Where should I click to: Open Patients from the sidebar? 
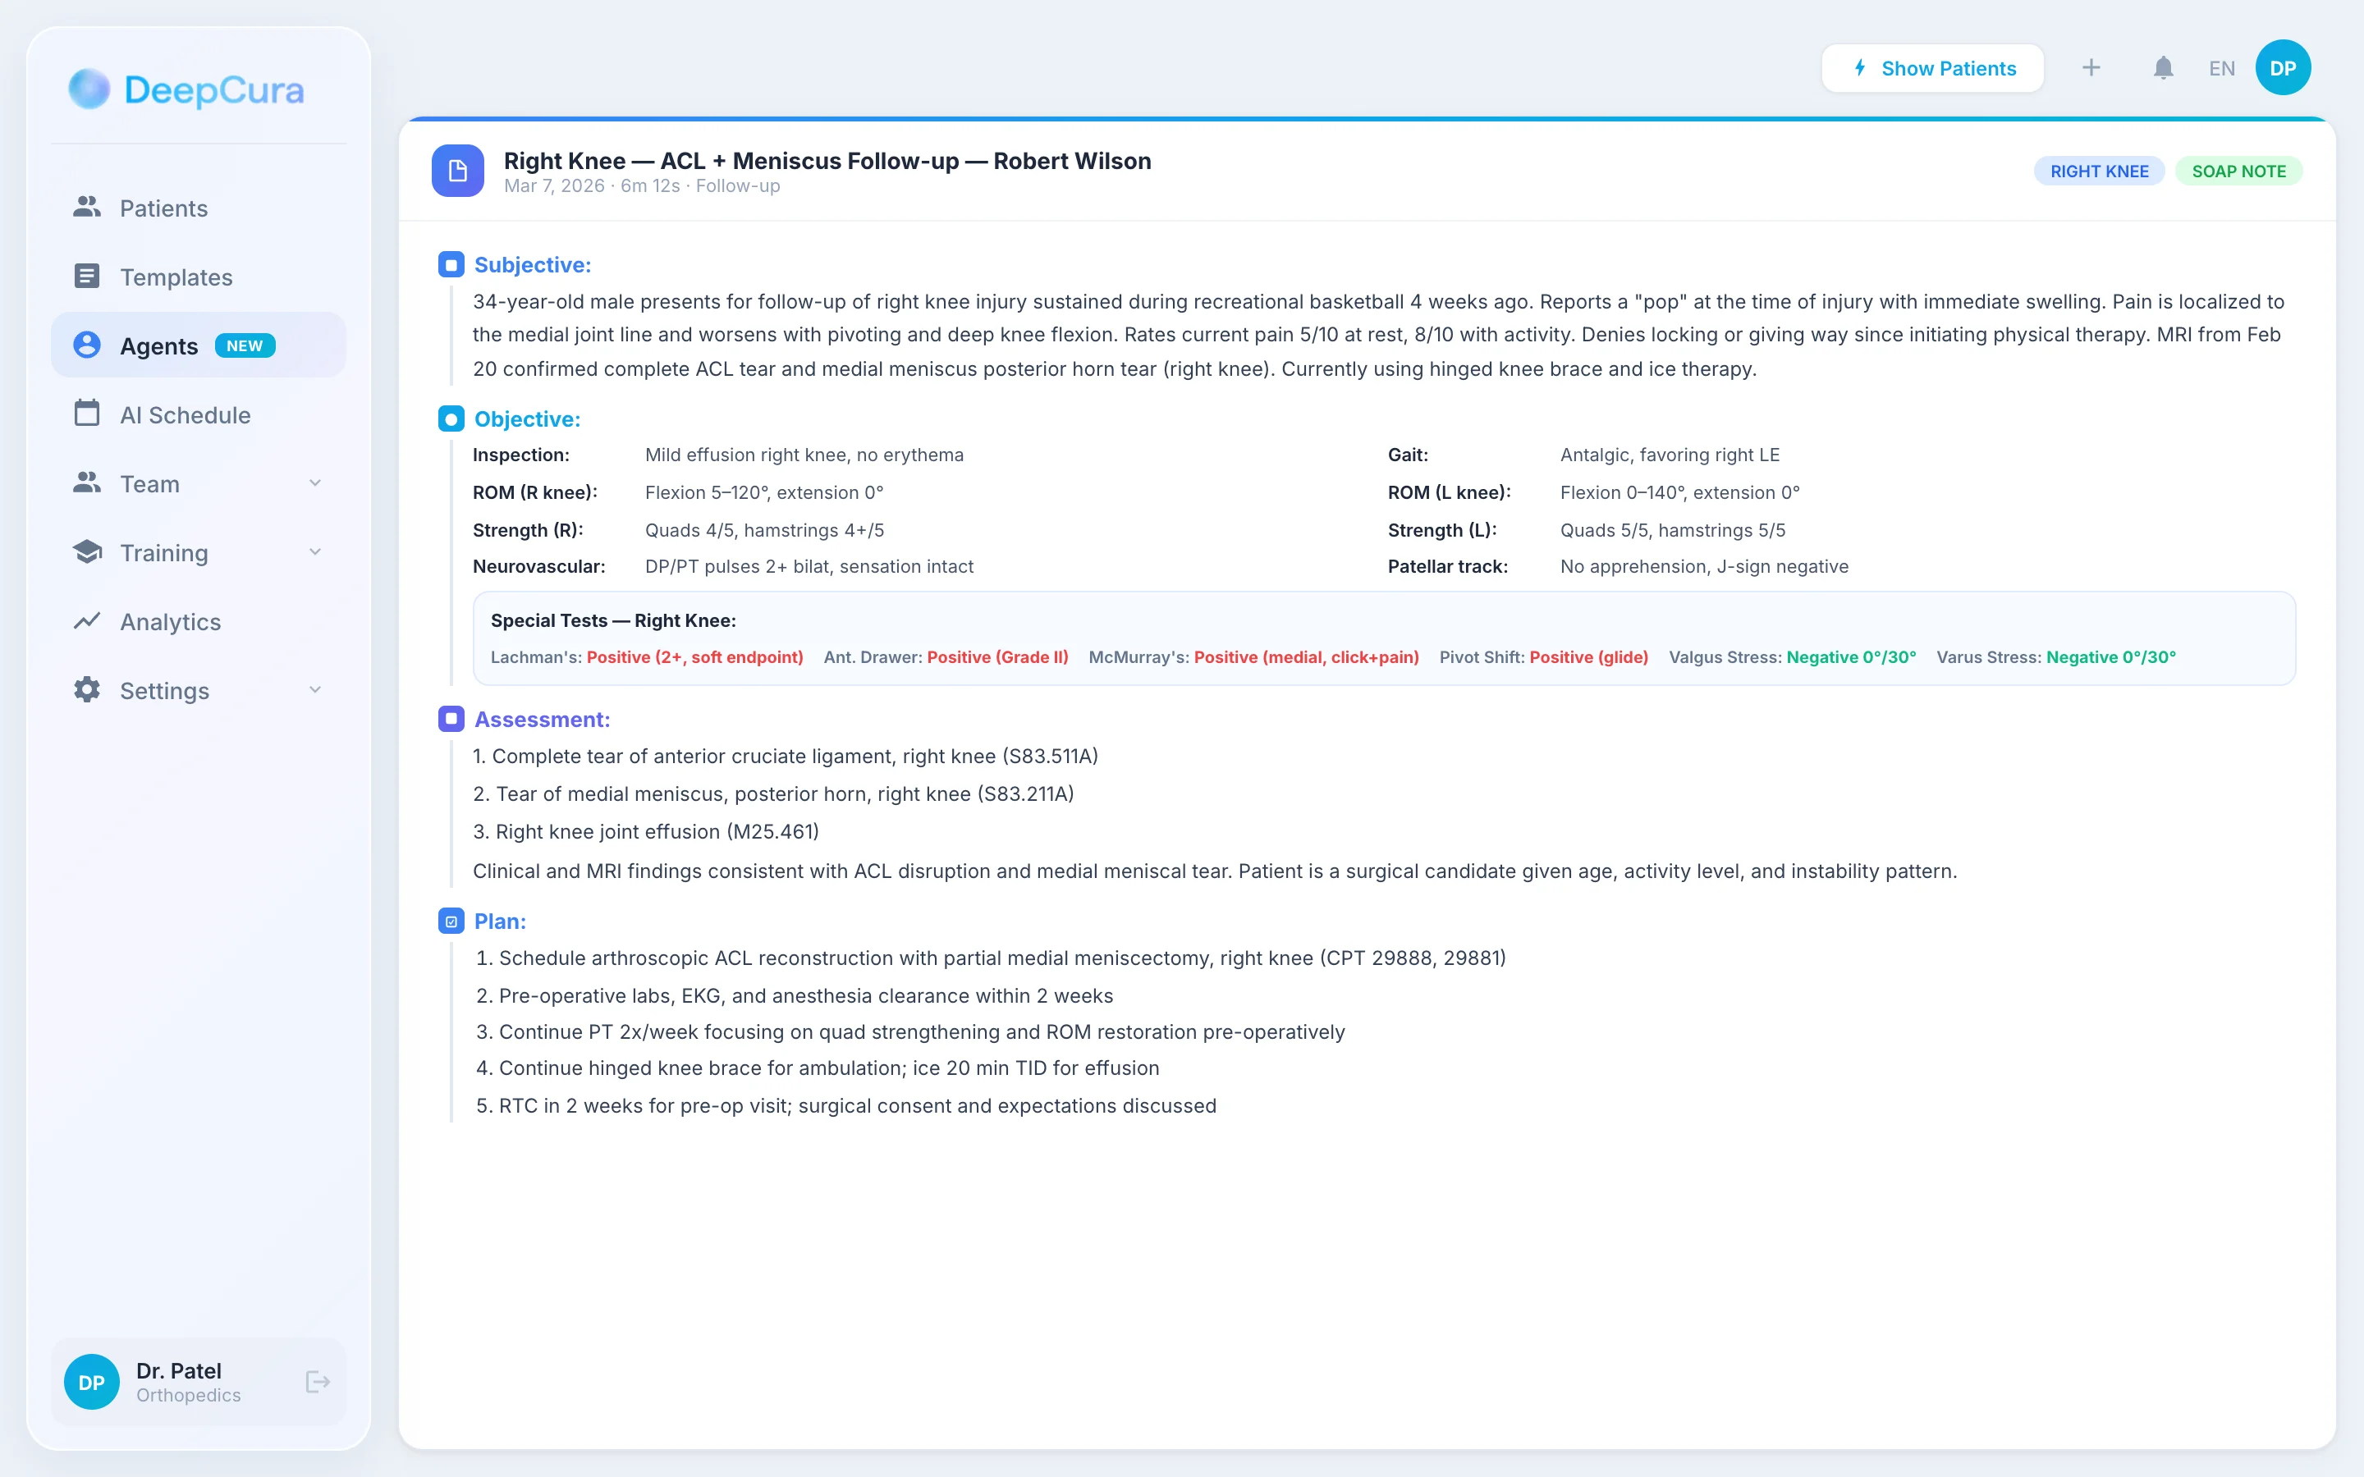pyautogui.click(x=163, y=208)
